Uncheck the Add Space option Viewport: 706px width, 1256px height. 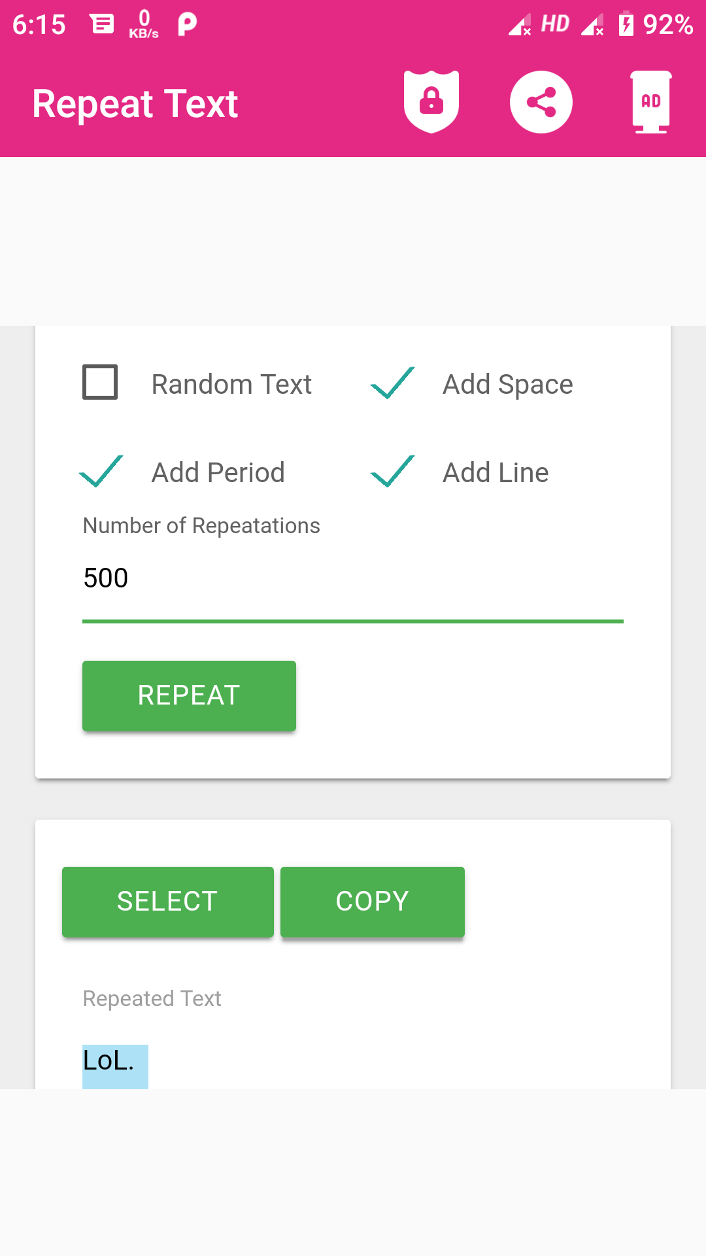pos(392,383)
